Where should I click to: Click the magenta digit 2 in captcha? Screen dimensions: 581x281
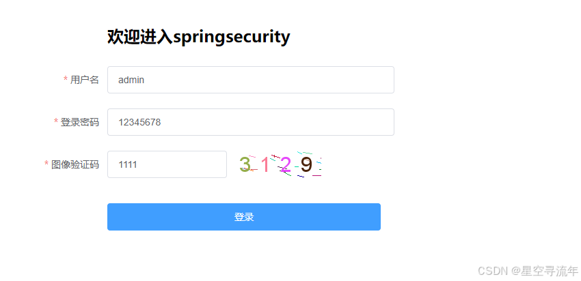pyautogui.click(x=285, y=164)
